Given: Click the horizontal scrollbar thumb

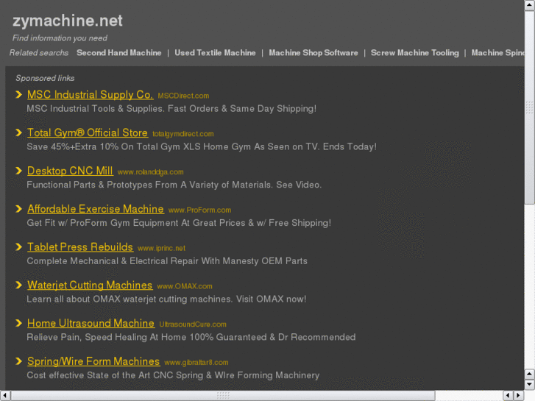Looking at the screenshot, I should [223, 396].
